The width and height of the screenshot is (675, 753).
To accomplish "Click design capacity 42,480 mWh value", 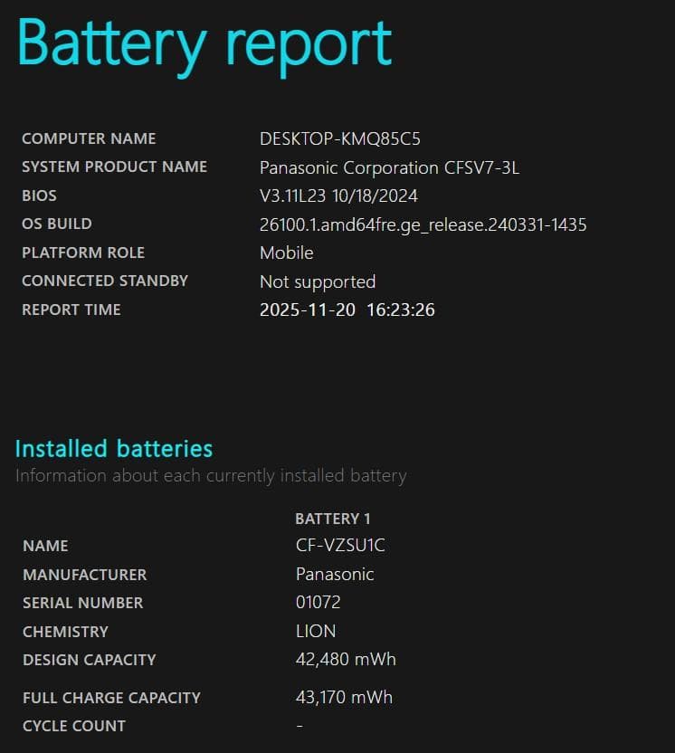I will [x=346, y=660].
